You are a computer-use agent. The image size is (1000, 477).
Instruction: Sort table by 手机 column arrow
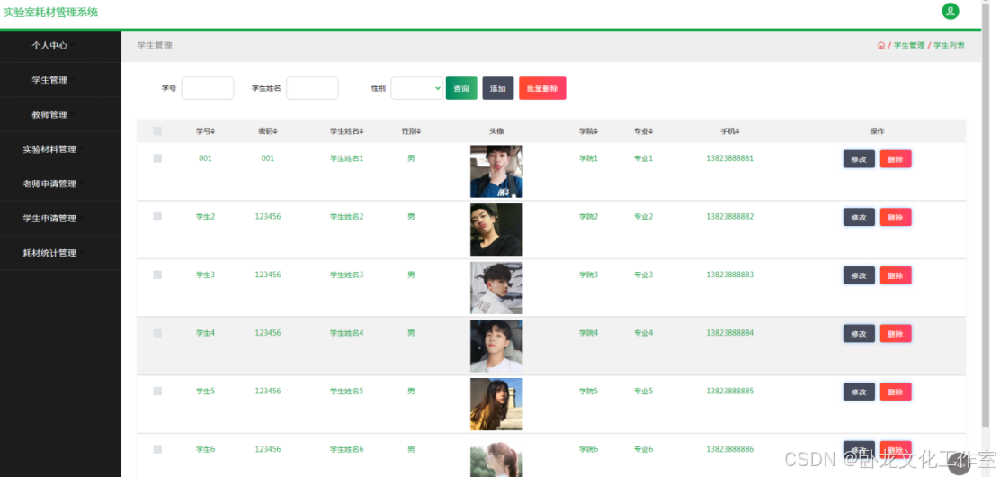point(738,131)
